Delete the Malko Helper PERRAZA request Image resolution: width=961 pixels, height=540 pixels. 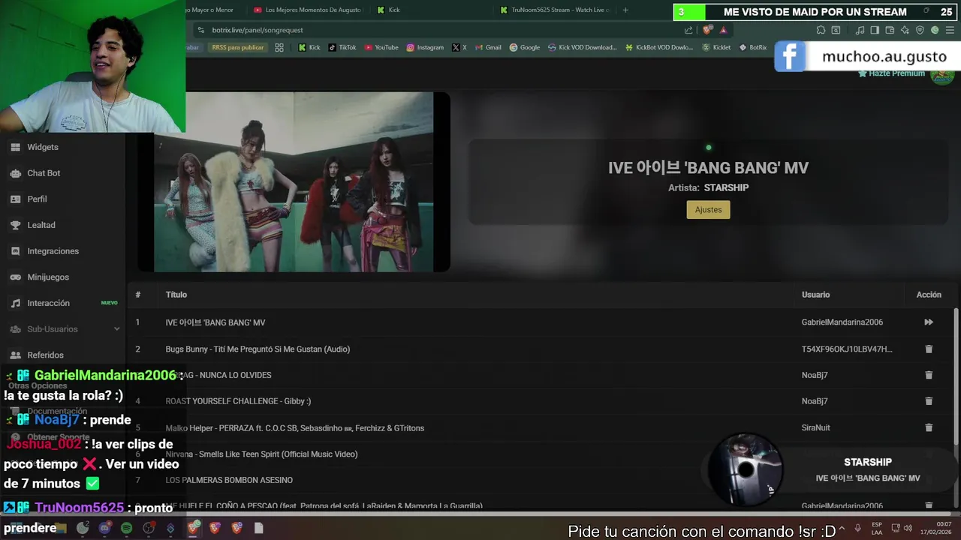click(929, 427)
